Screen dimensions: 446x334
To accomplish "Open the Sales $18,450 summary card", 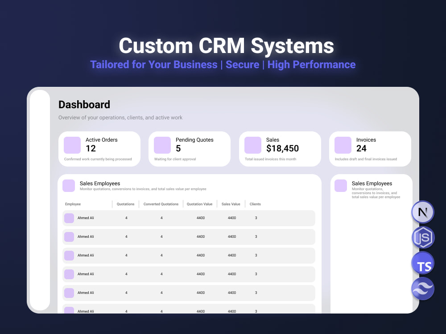I will [x=280, y=149].
